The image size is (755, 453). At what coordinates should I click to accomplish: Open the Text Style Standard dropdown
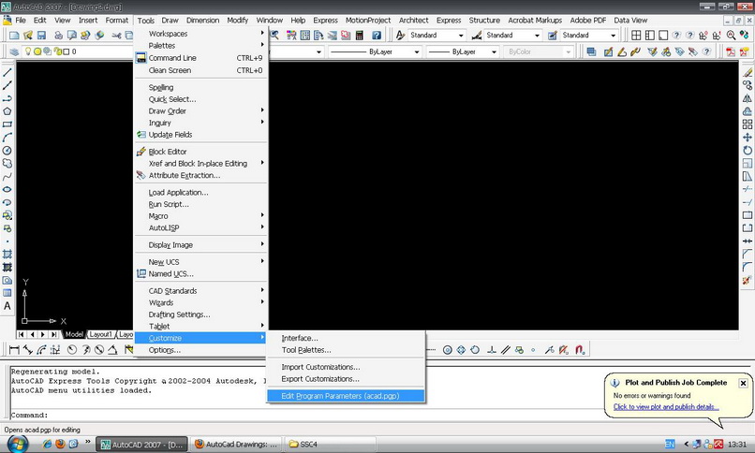tap(437, 36)
